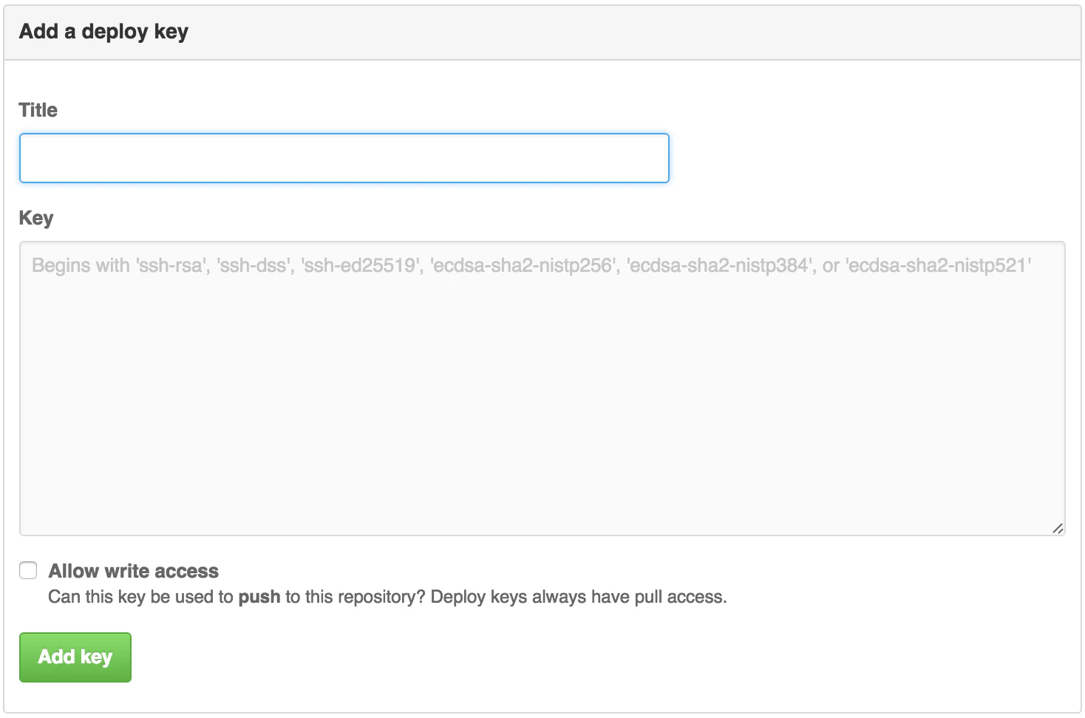Click the Title input field

[344, 158]
